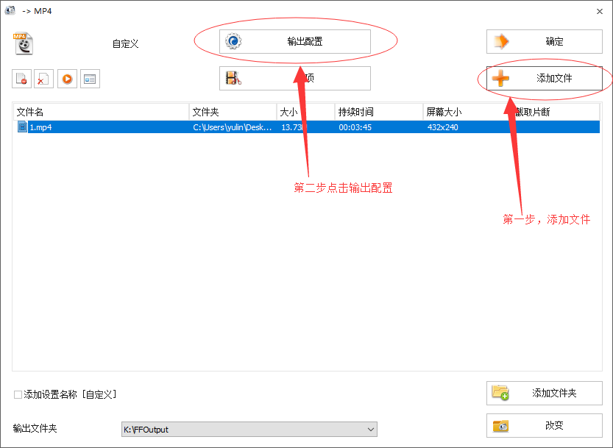The height and width of the screenshot is (448, 613).
Task: Expand the K:\FFOutput output folder dropdown
Action: click(370, 430)
